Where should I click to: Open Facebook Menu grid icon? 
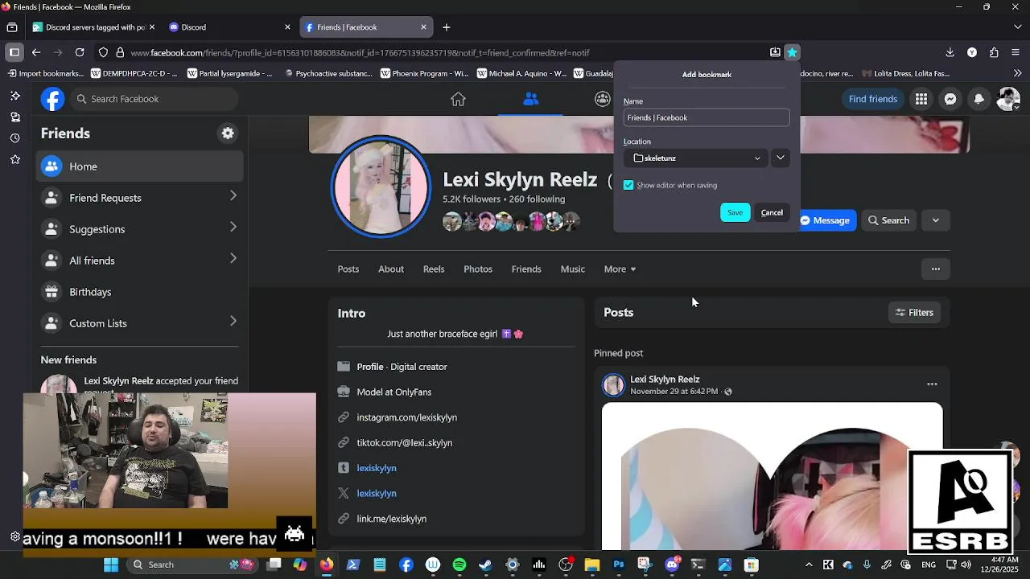[x=921, y=99]
